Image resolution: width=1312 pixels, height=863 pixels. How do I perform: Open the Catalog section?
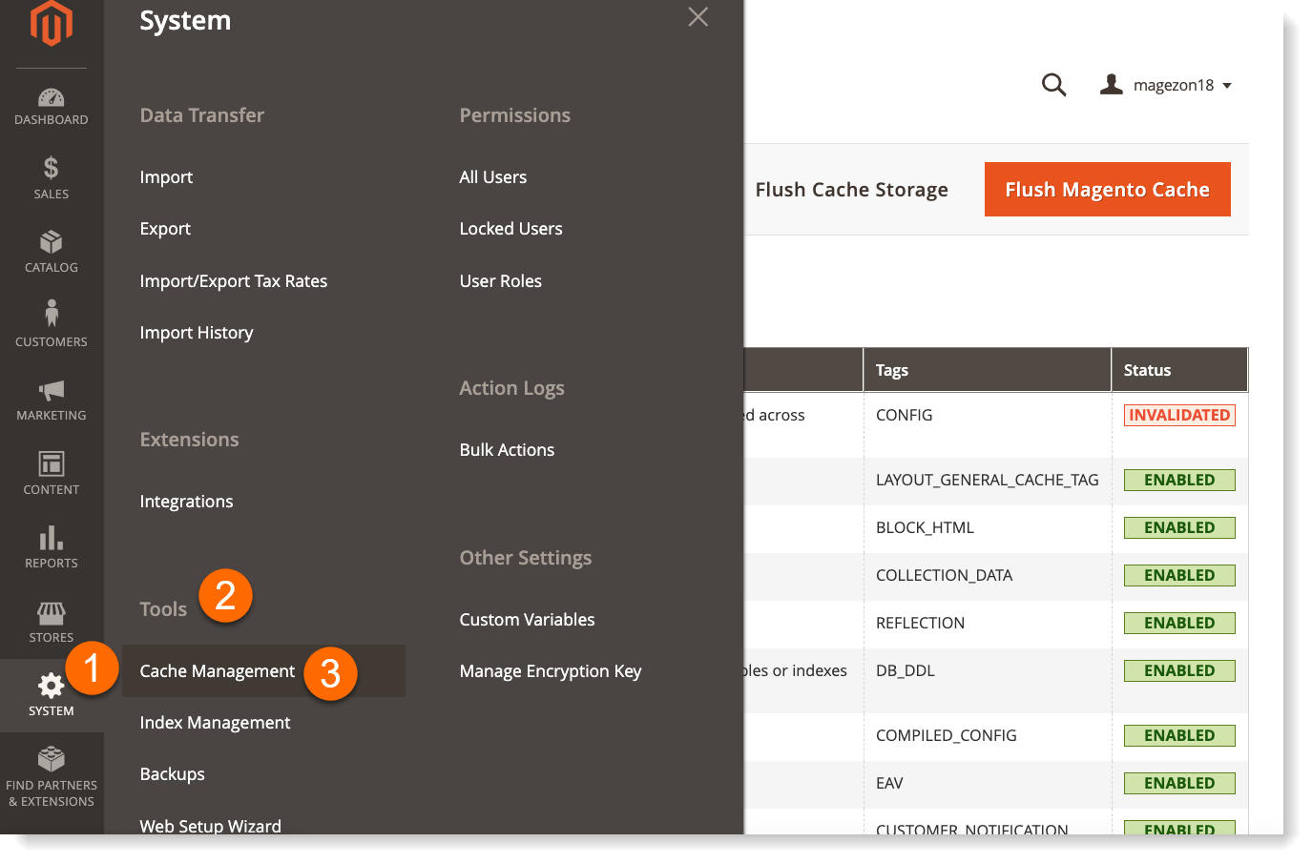51,251
